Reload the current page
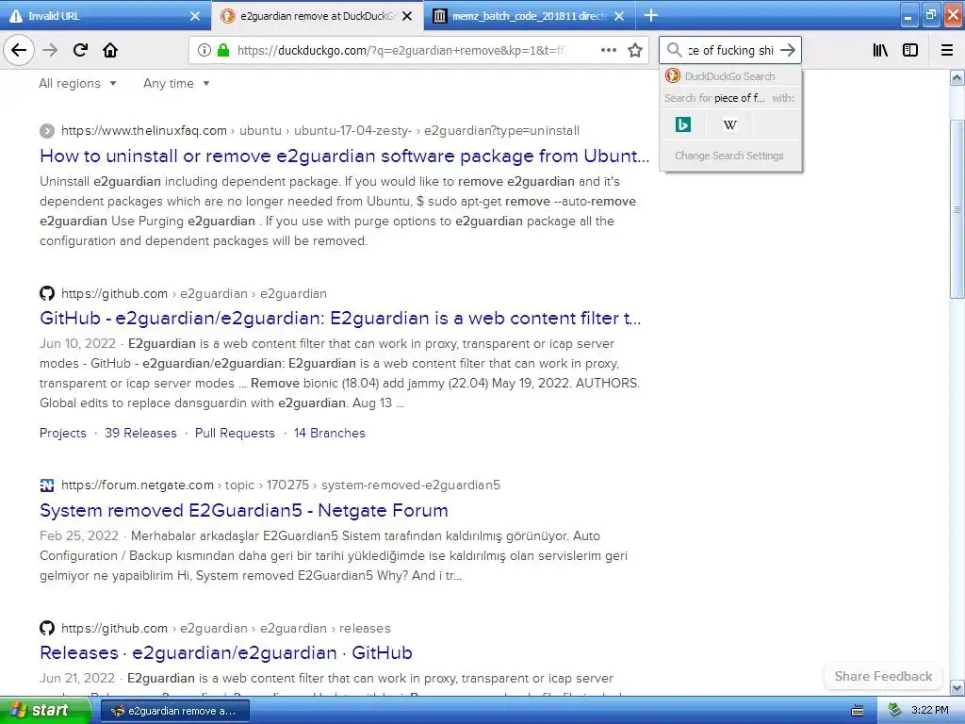 point(80,50)
